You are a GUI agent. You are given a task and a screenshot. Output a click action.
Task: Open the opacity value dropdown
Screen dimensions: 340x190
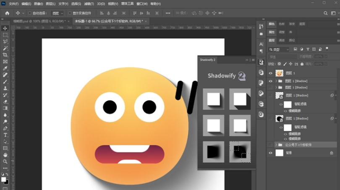click(326, 57)
